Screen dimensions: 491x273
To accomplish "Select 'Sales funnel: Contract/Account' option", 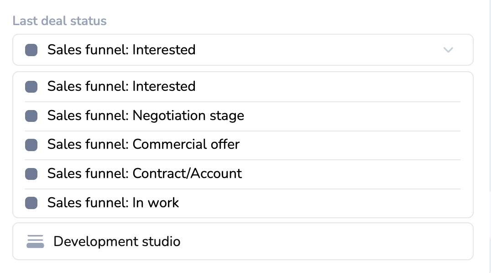I will click(x=145, y=173).
